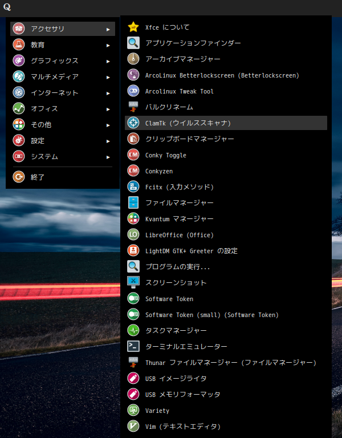Select the Conky Toggle label
The height and width of the screenshot is (438, 342).
(x=166, y=155)
